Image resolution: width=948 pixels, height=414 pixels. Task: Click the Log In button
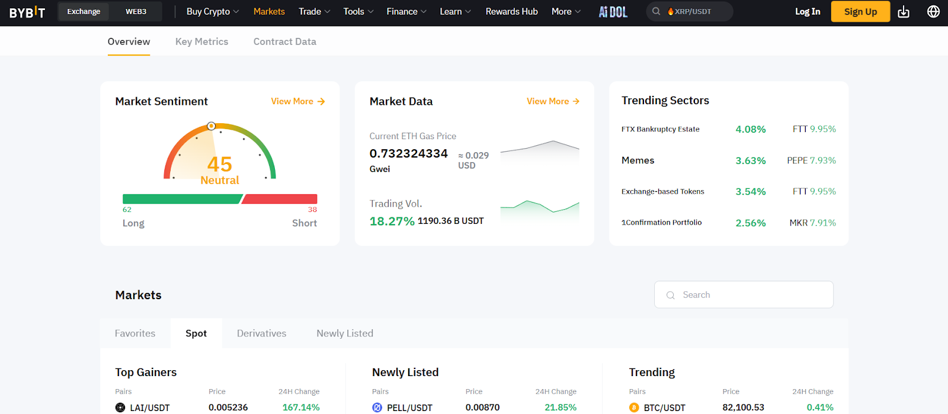pyautogui.click(x=808, y=12)
